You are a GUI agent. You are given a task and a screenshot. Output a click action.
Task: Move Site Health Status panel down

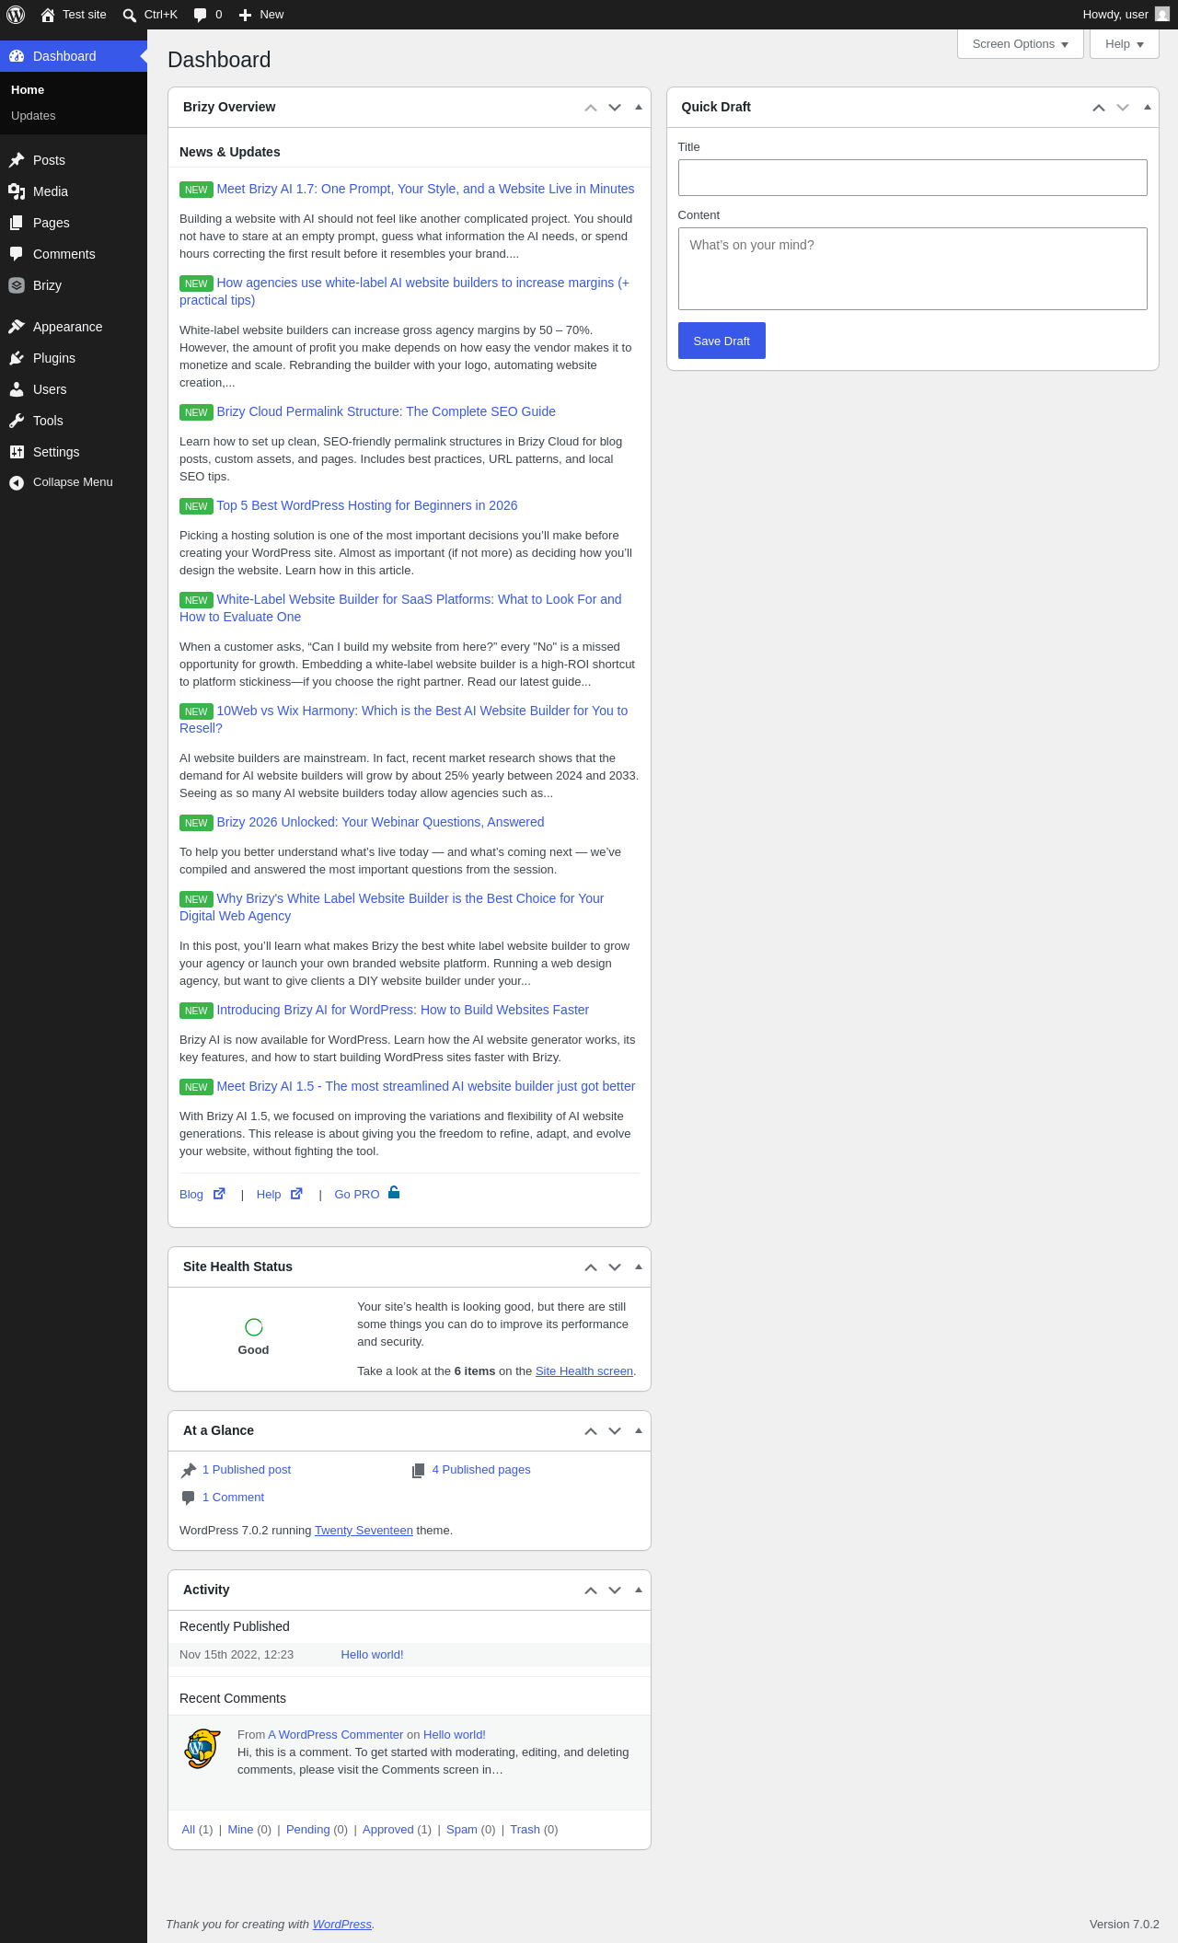point(615,1267)
